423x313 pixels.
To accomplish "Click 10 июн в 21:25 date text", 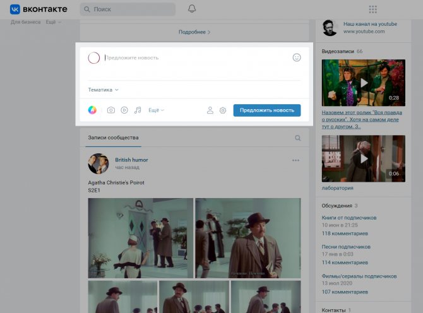I will click(x=340, y=225).
